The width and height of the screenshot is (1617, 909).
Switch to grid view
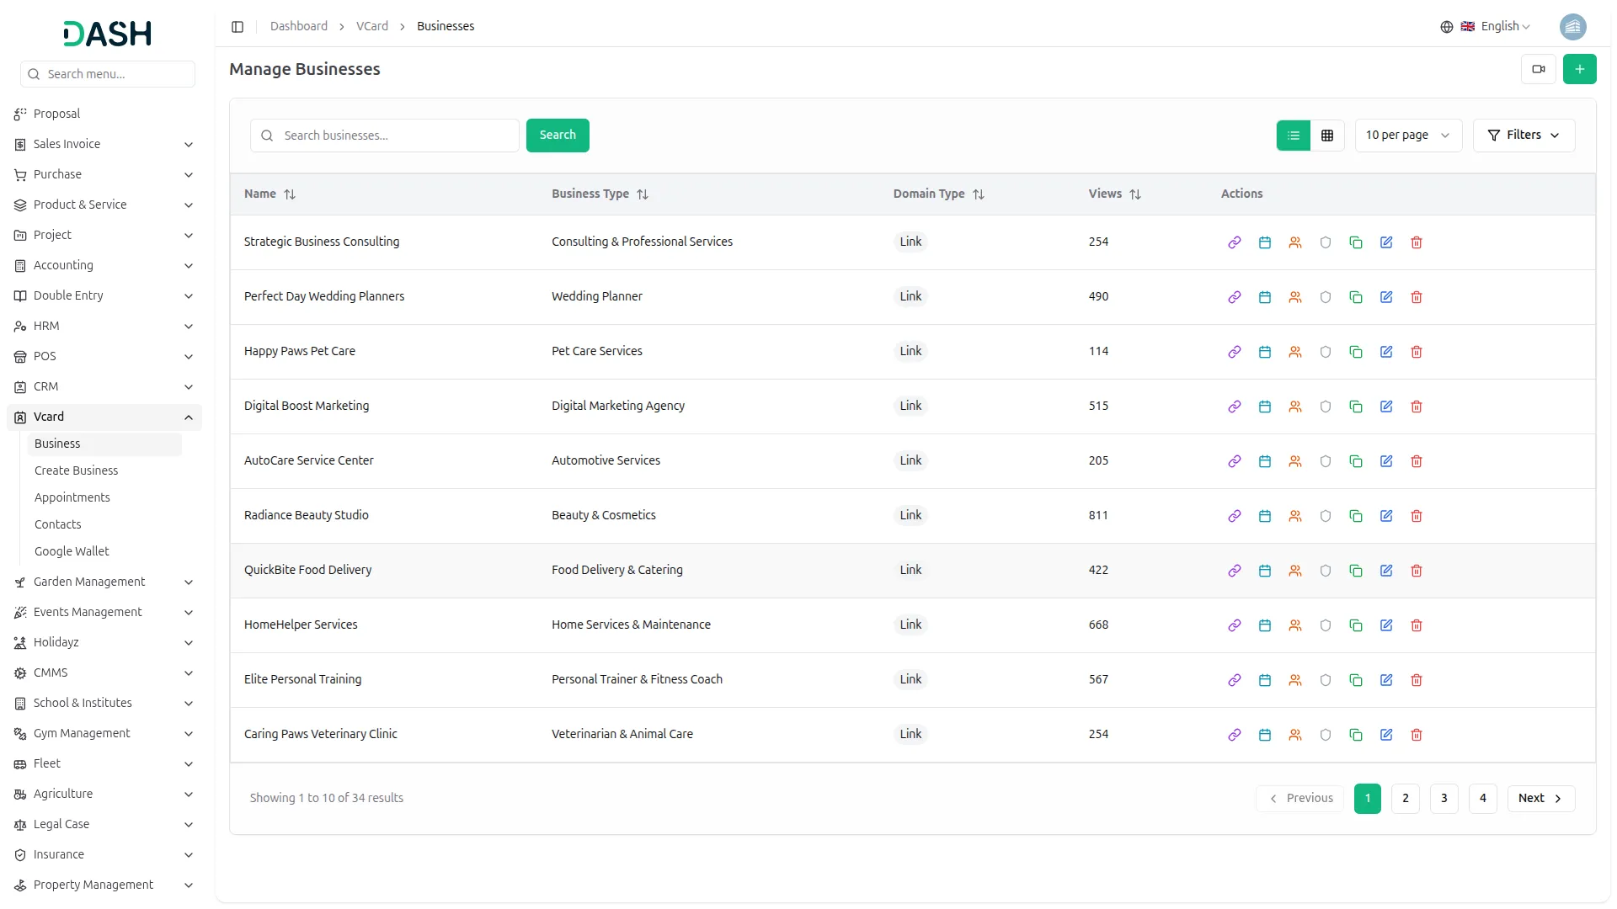1327,136
